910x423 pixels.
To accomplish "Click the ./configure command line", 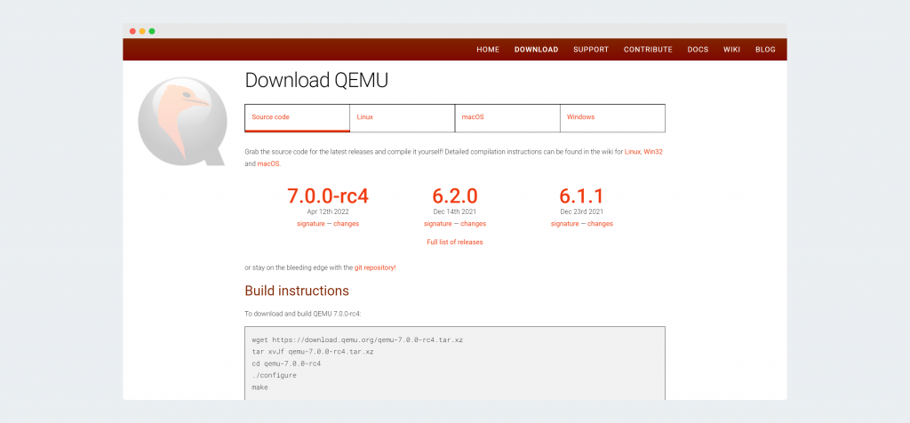I will pyautogui.click(x=274, y=375).
